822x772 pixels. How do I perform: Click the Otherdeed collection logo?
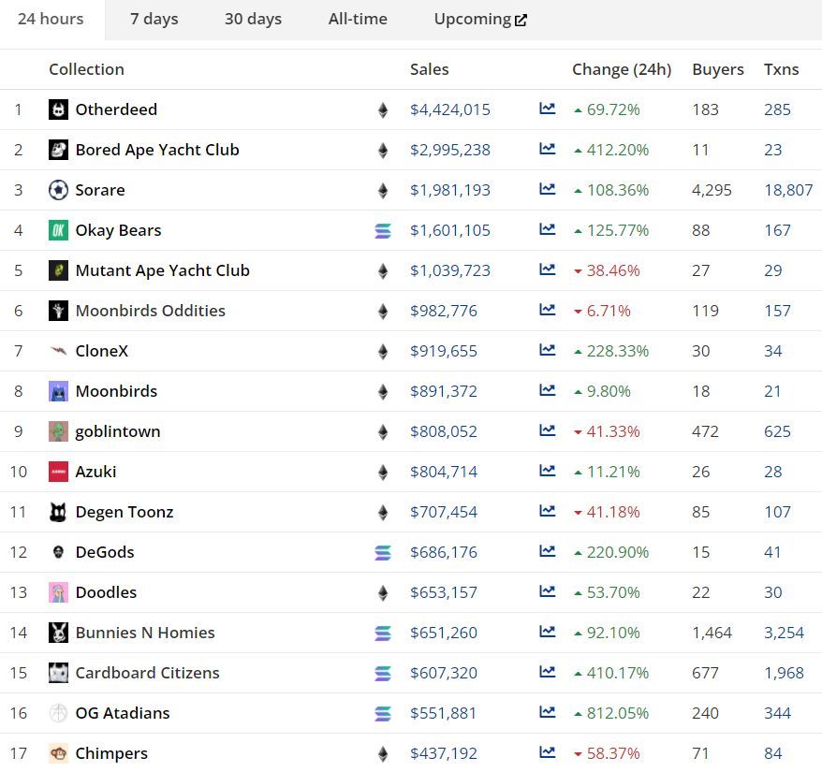[x=58, y=109]
